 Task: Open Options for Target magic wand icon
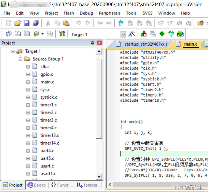coord(132,33)
